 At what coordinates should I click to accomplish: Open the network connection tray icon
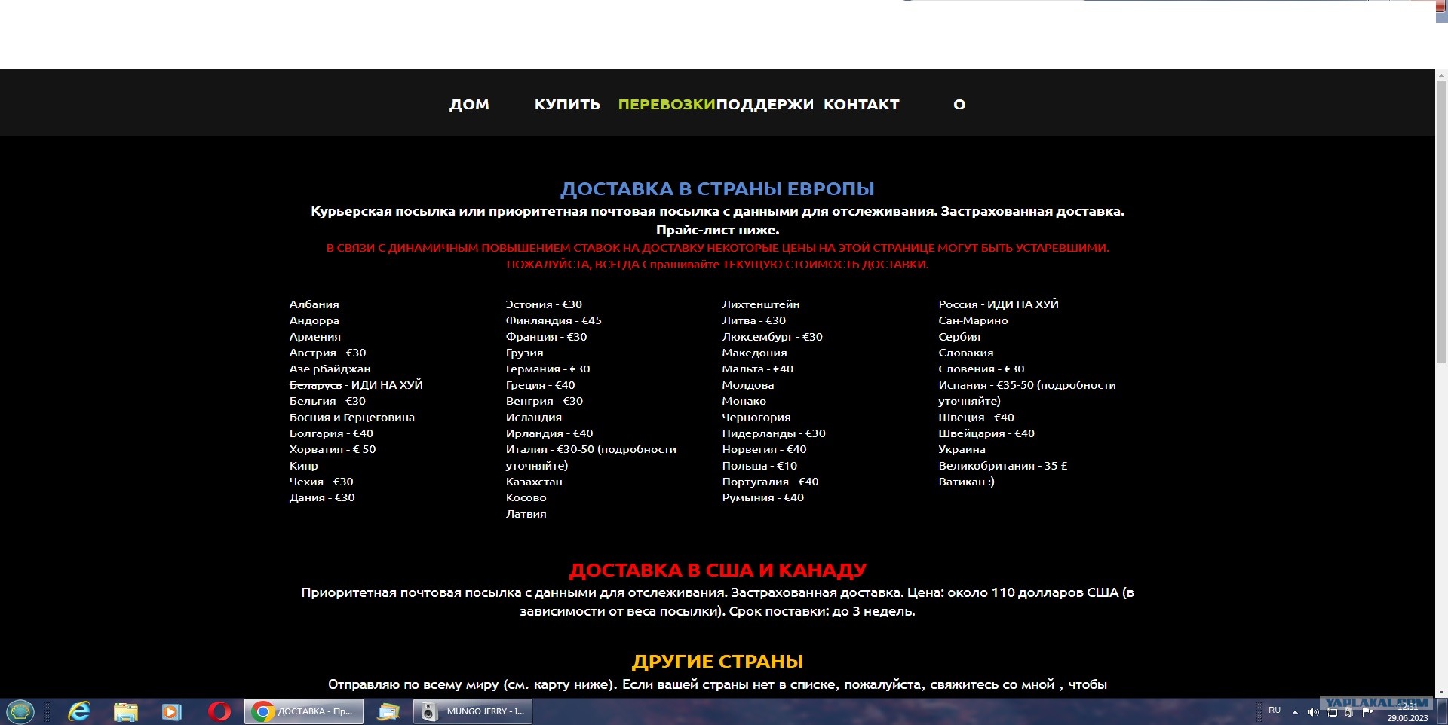click(x=1332, y=712)
